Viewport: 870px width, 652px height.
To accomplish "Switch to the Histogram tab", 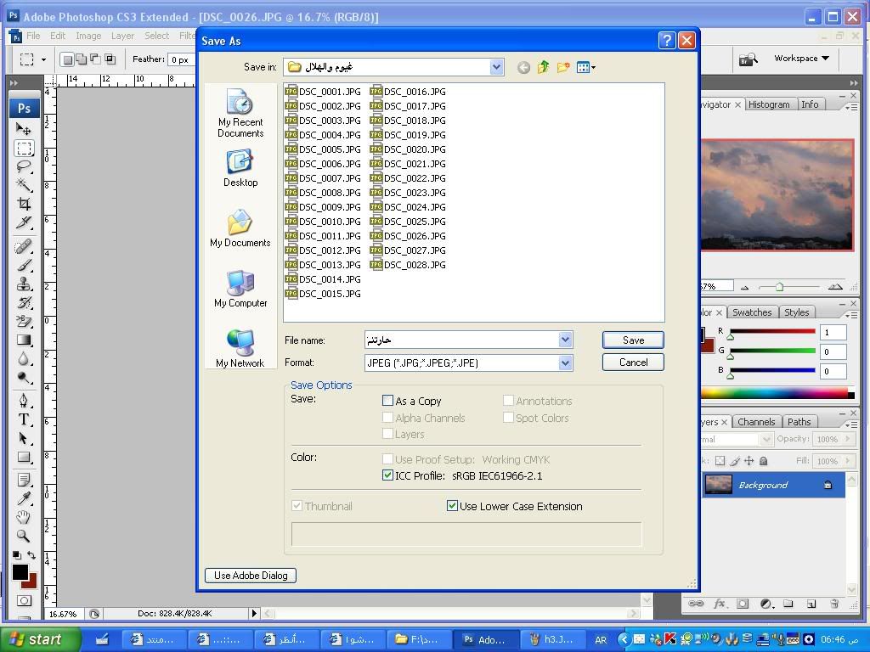I will pos(769,104).
